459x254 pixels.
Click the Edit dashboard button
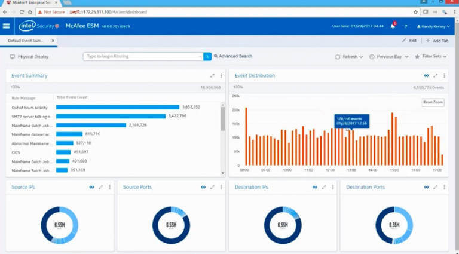click(x=409, y=41)
